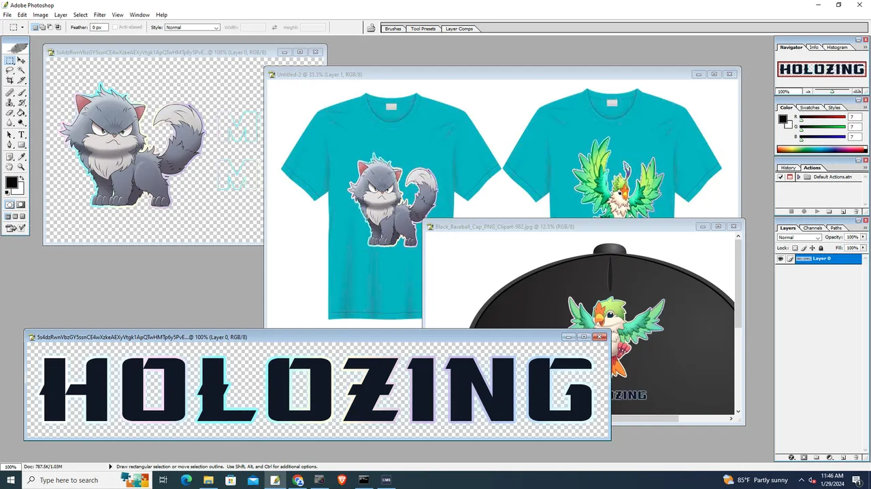Click the foreground color swatch in toolbox
The image size is (871, 489).
[12, 182]
